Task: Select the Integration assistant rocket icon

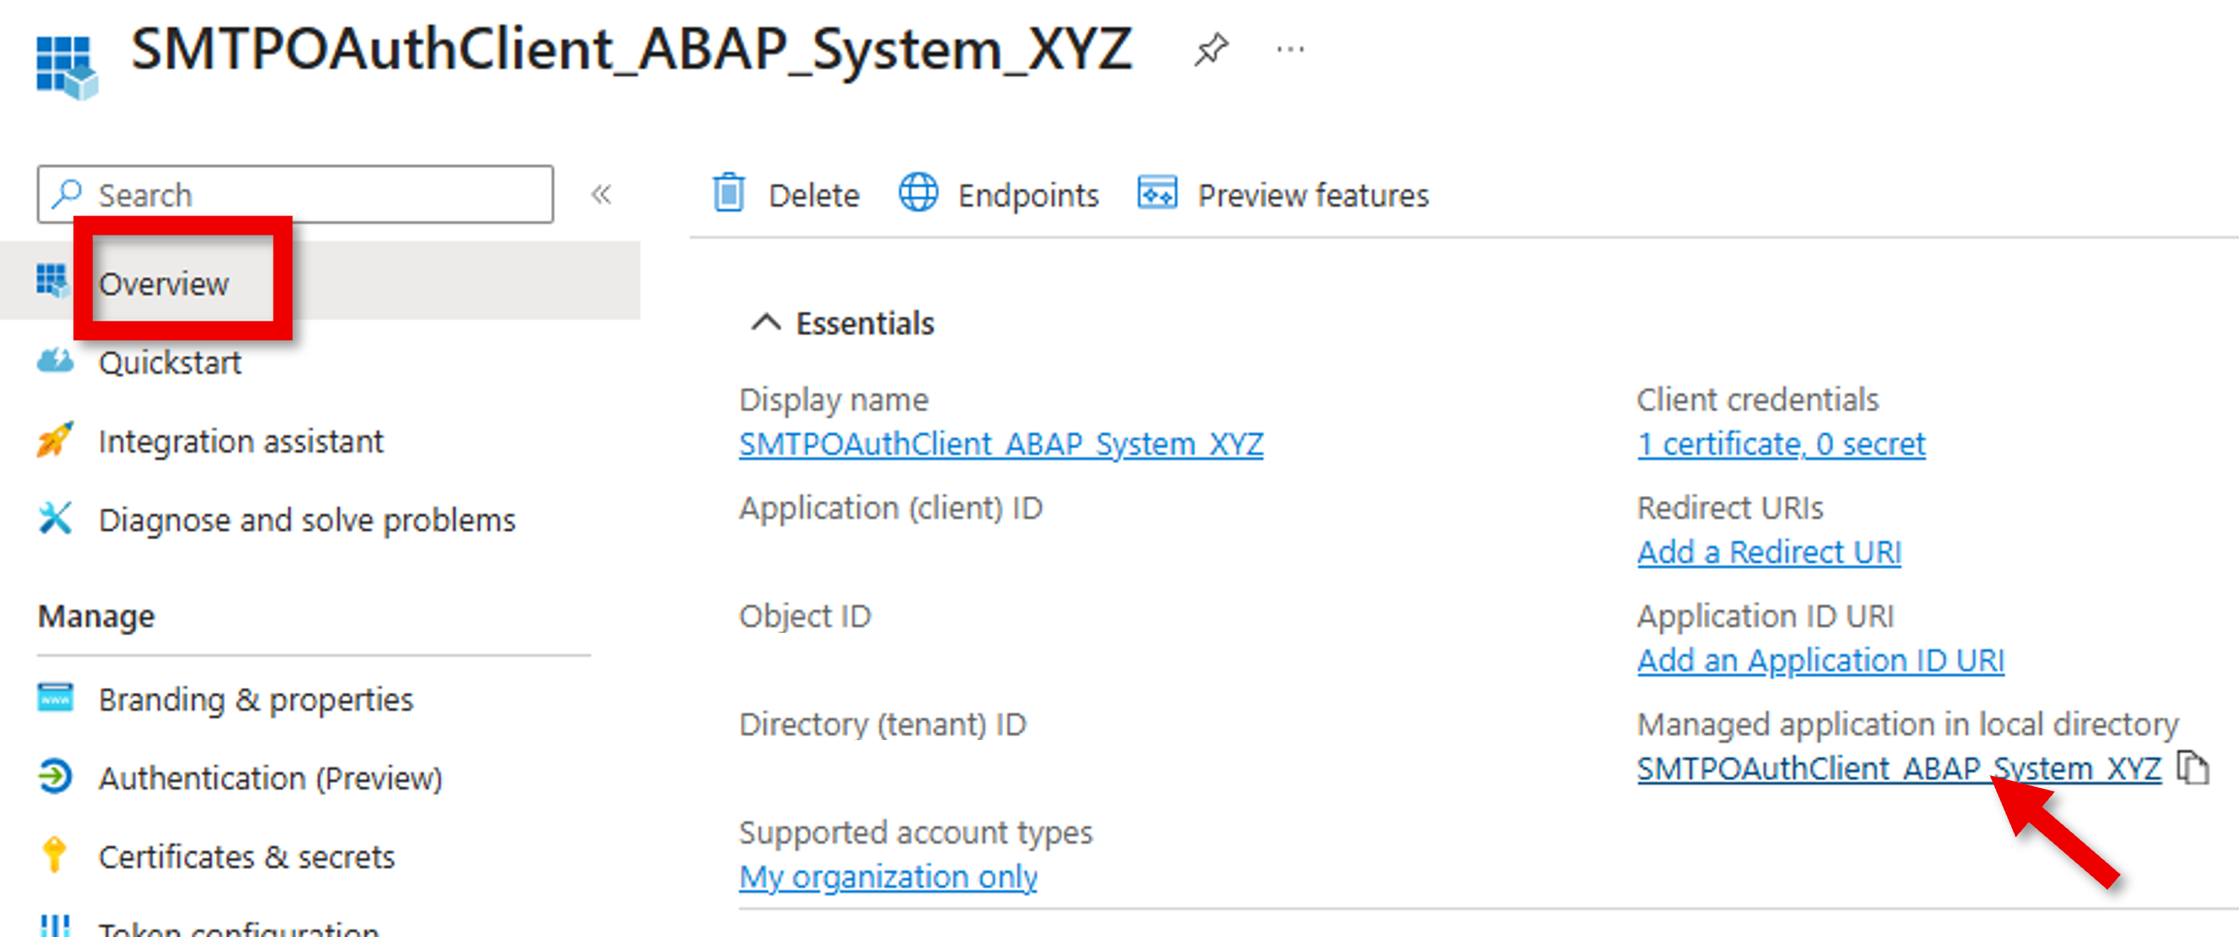Action: 54,440
